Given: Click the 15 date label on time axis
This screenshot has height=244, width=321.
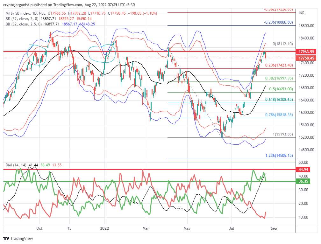Looking at the screenshot, I should point(69,228).
